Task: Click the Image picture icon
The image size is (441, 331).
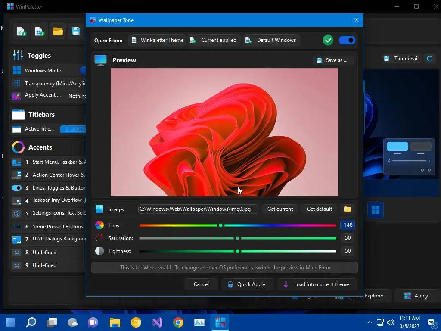Action: [x=99, y=209]
